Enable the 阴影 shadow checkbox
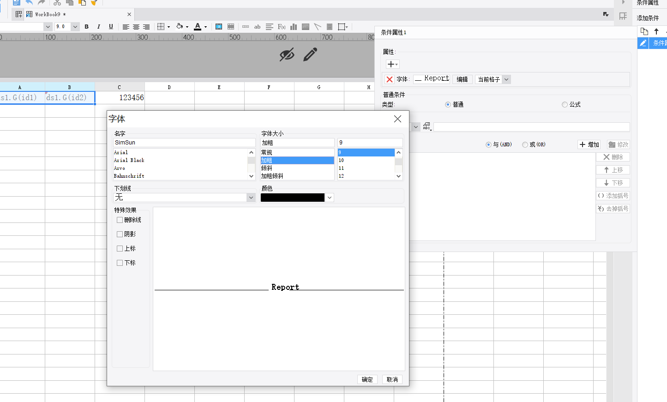 (x=120, y=234)
